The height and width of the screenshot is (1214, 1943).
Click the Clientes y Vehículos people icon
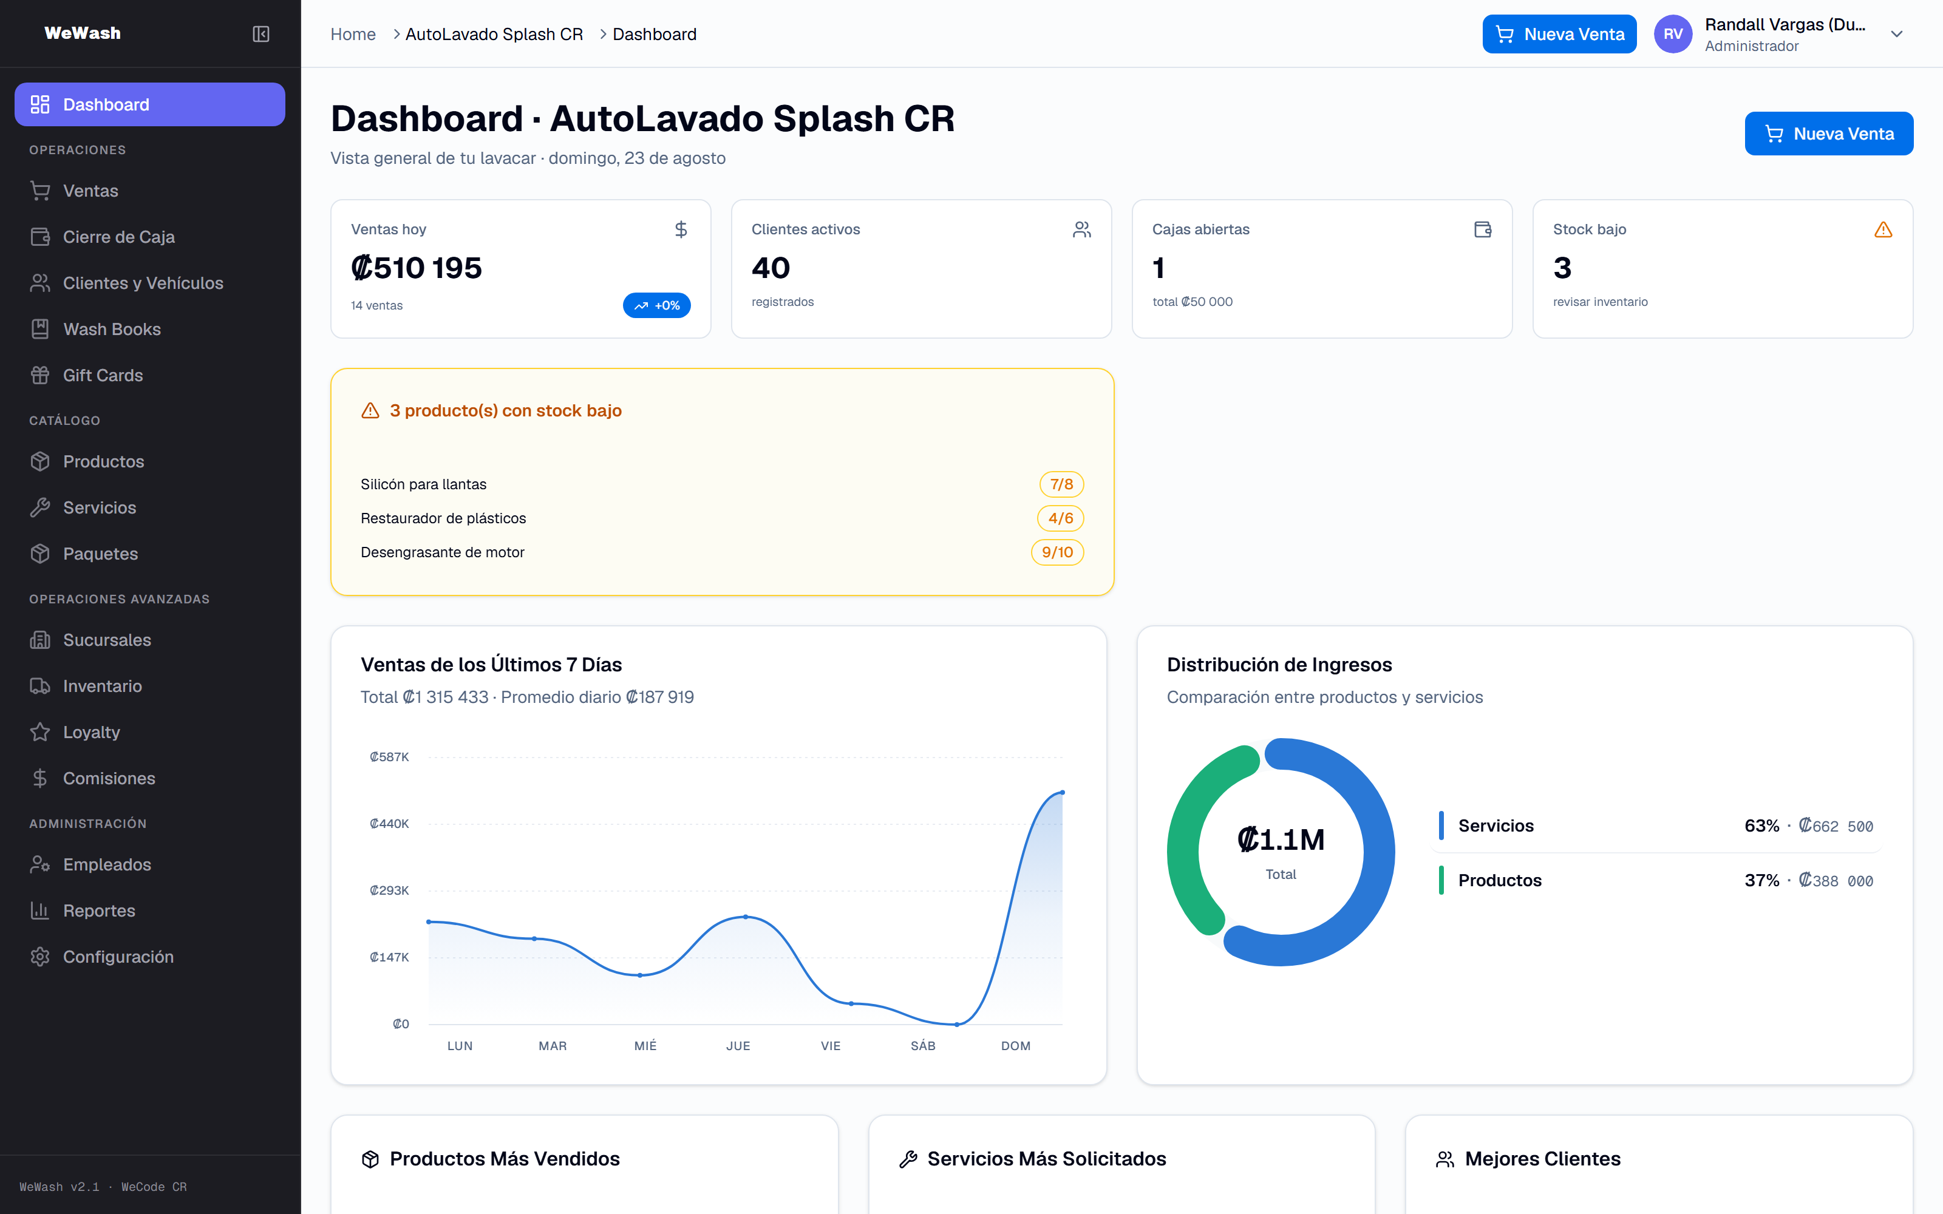click(40, 283)
